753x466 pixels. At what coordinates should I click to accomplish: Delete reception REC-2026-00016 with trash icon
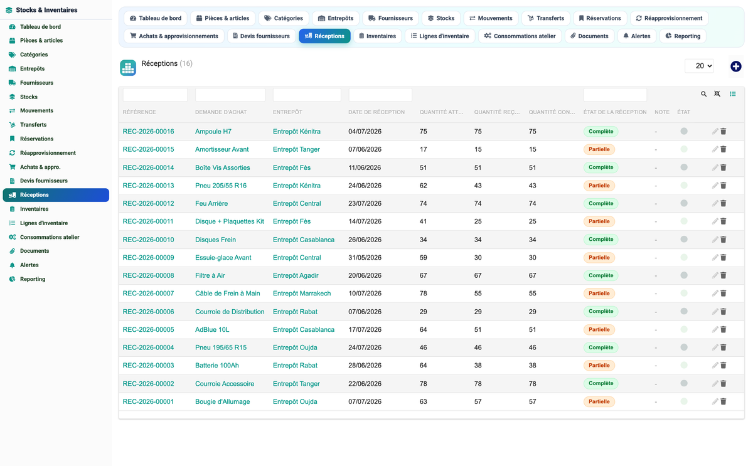(724, 132)
